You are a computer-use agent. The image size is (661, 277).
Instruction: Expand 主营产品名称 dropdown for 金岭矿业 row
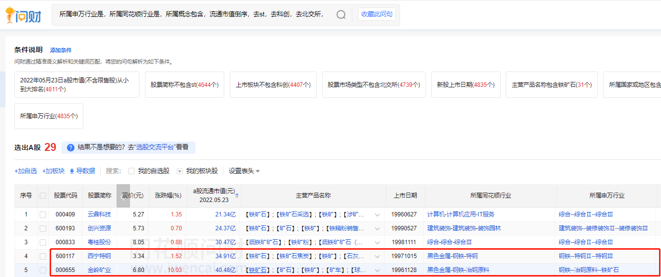click(x=377, y=271)
